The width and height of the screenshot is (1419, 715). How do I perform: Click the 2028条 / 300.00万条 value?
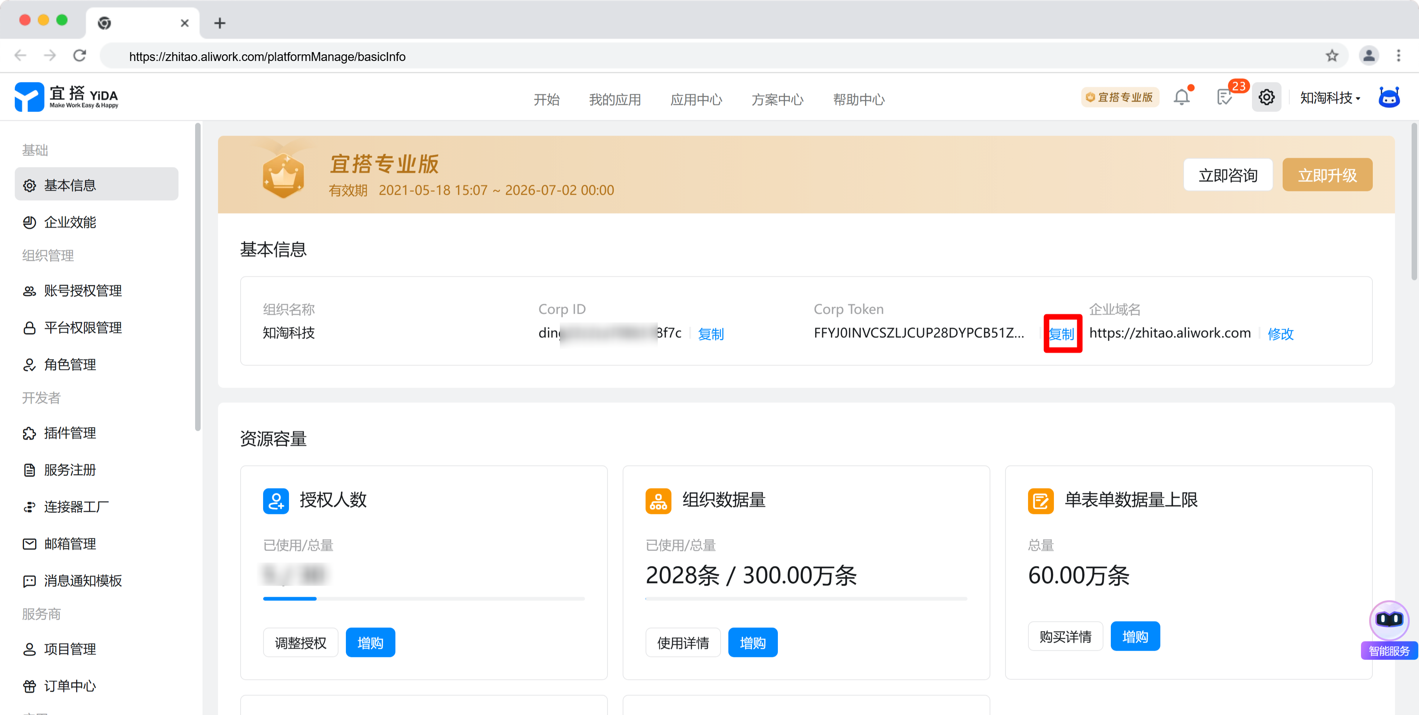[751, 575]
